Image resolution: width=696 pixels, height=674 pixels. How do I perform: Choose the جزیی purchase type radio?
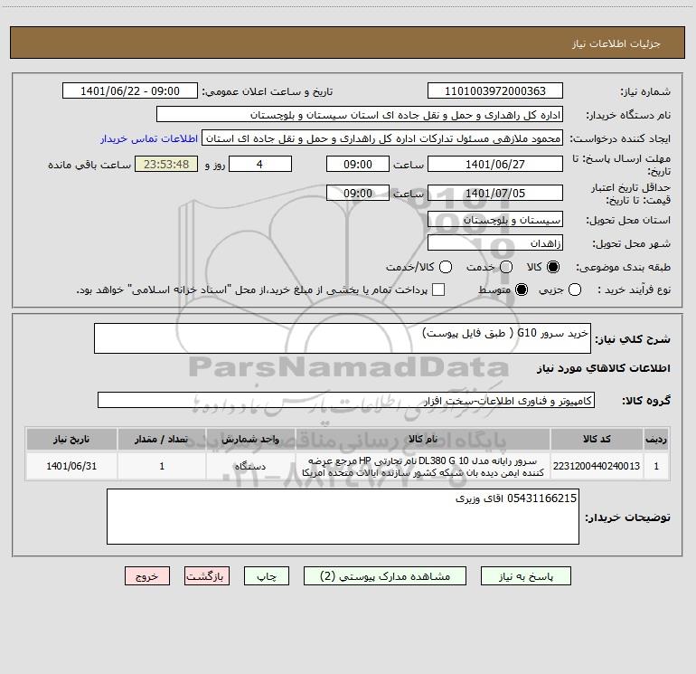pos(574,290)
